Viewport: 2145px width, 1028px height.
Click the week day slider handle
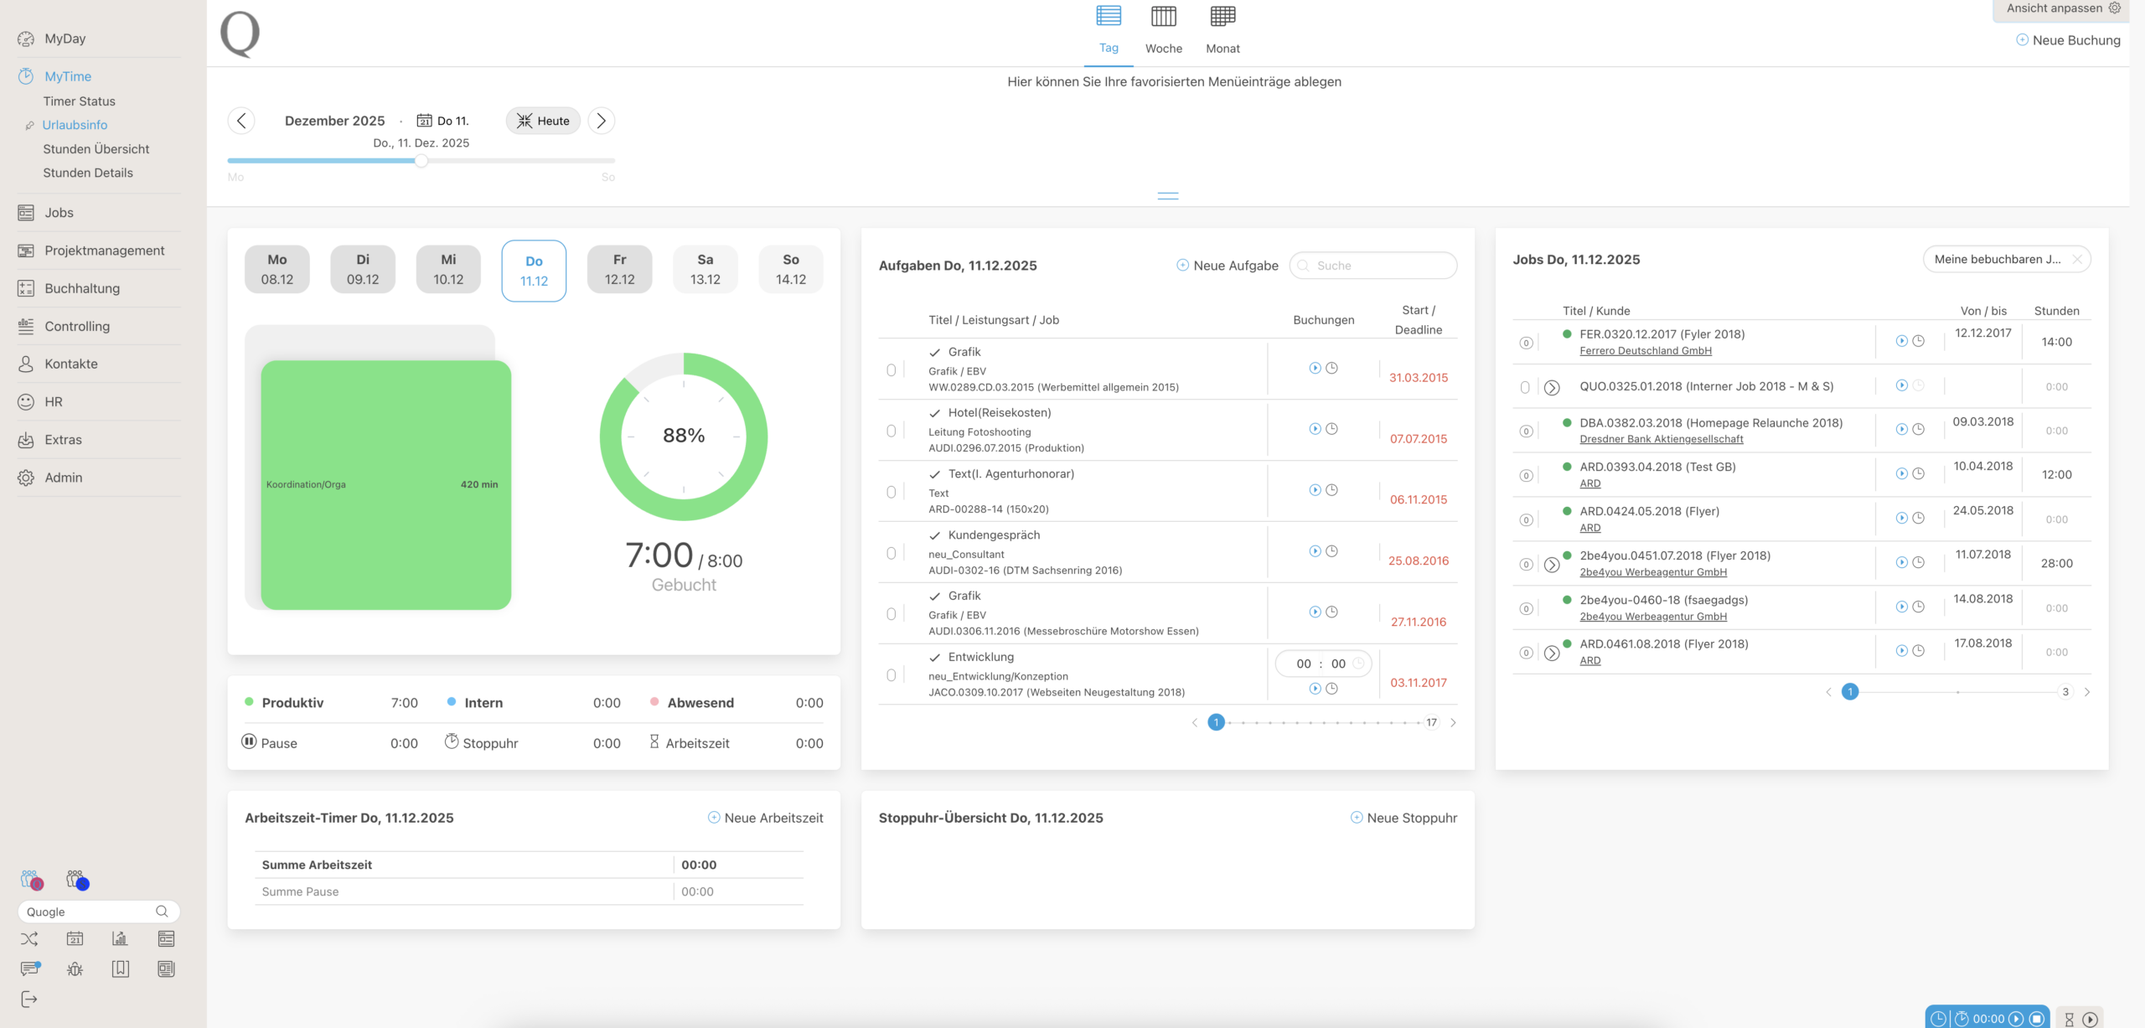[421, 161]
